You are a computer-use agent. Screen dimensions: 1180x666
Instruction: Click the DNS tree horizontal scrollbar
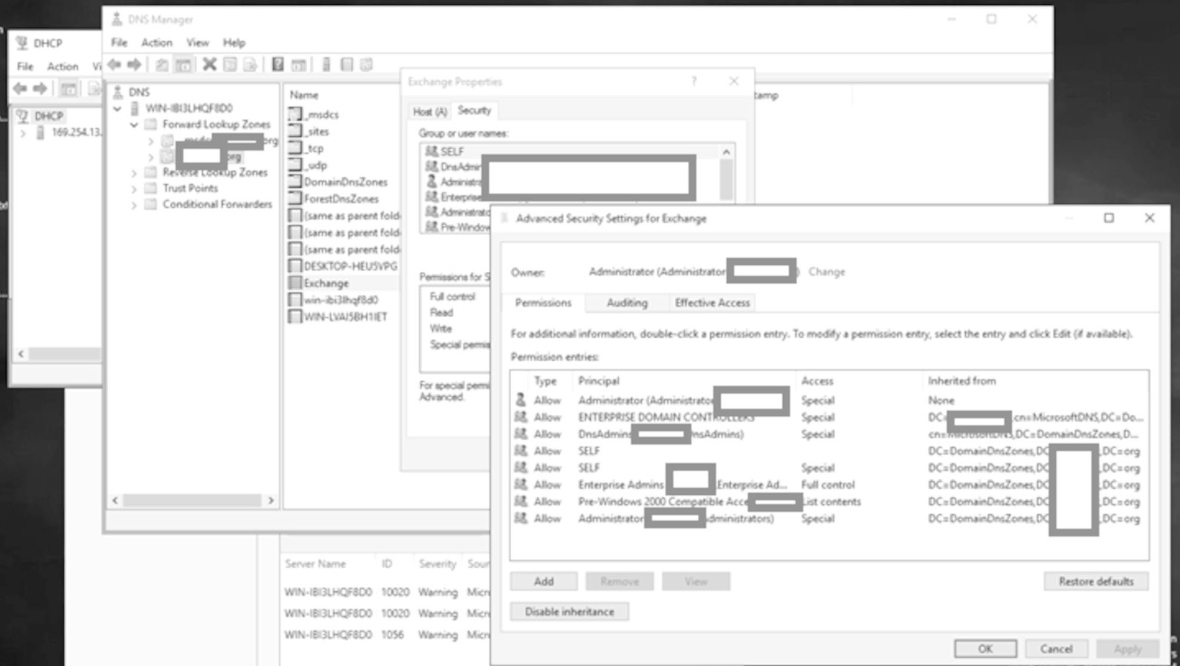(x=192, y=501)
